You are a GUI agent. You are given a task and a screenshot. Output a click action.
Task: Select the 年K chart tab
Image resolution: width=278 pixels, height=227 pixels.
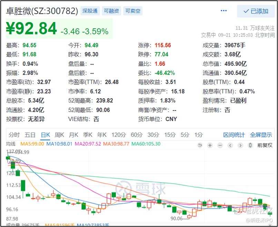point(102,135)
